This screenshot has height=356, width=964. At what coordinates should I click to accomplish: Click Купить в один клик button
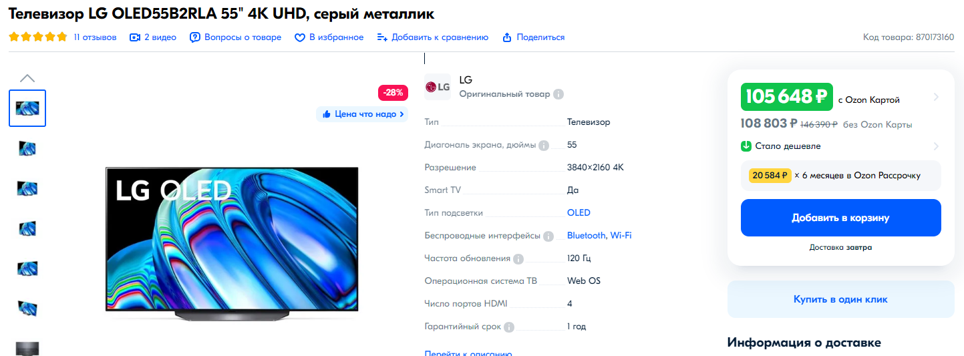[x=841, y=299]
